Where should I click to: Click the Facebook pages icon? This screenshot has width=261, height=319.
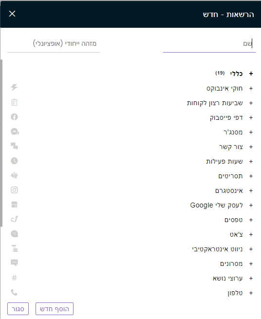tap(14, 117)
